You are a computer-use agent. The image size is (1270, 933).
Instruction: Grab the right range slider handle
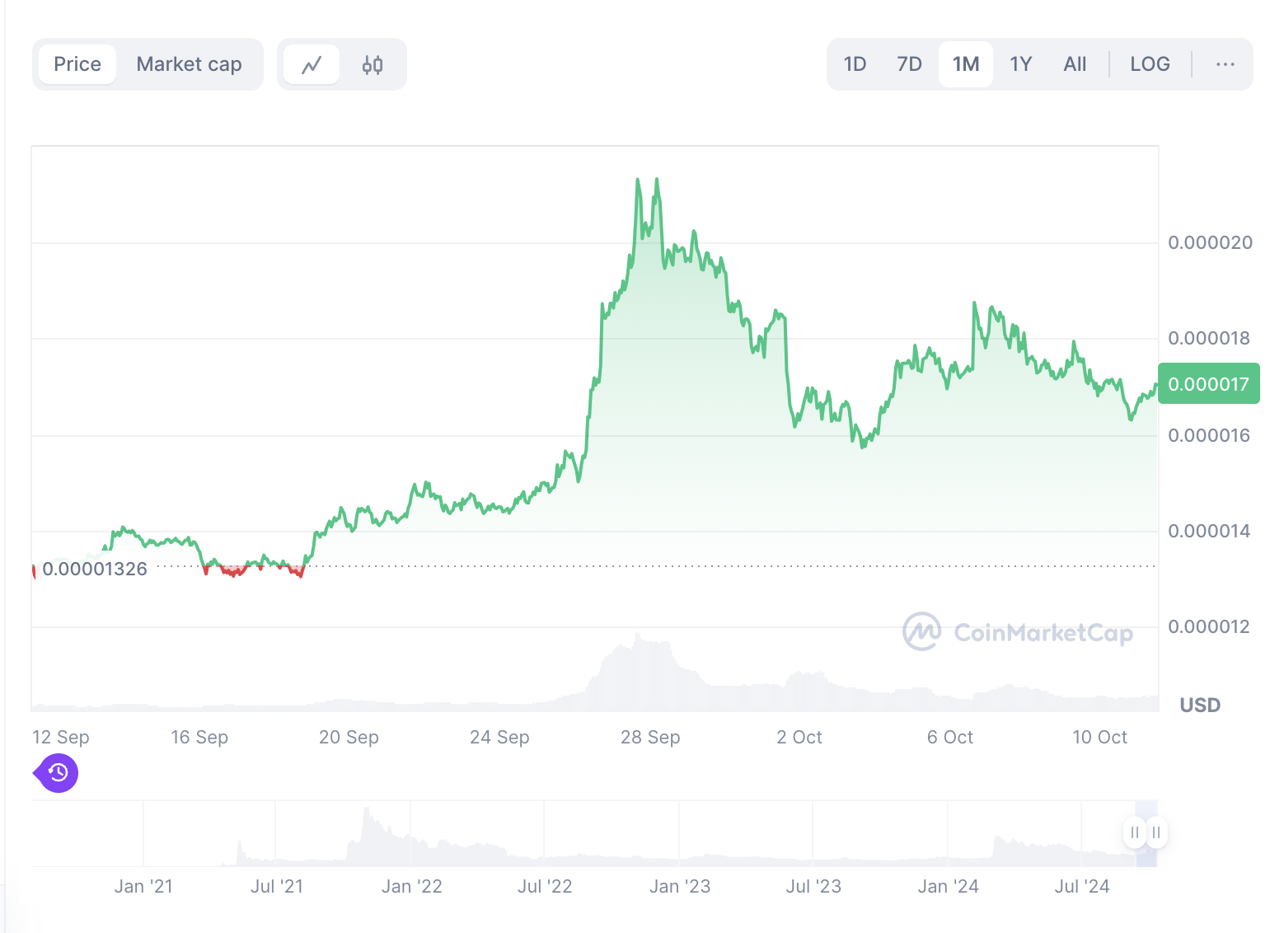click(x=1156, y=832)
